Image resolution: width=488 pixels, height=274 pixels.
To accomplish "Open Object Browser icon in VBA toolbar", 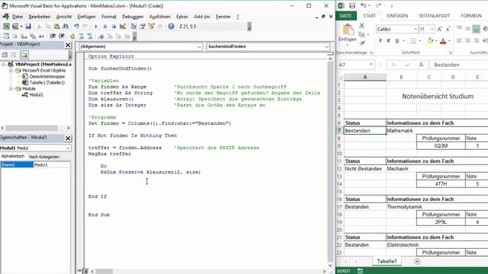I will (x=151, y=27).
